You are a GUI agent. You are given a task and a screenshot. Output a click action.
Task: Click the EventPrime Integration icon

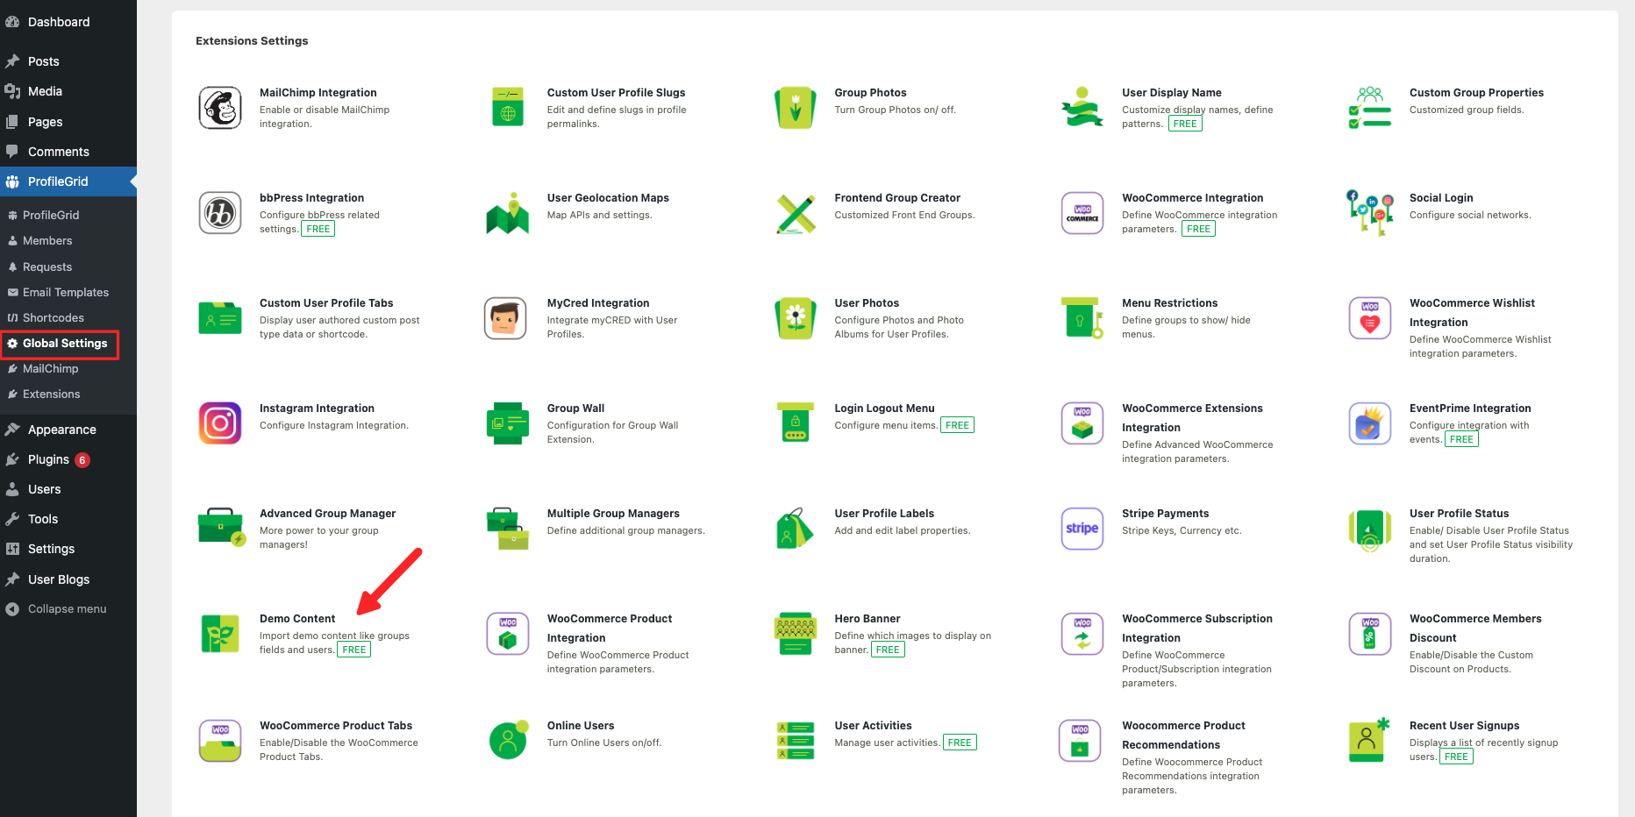[x=1369, y=423]
